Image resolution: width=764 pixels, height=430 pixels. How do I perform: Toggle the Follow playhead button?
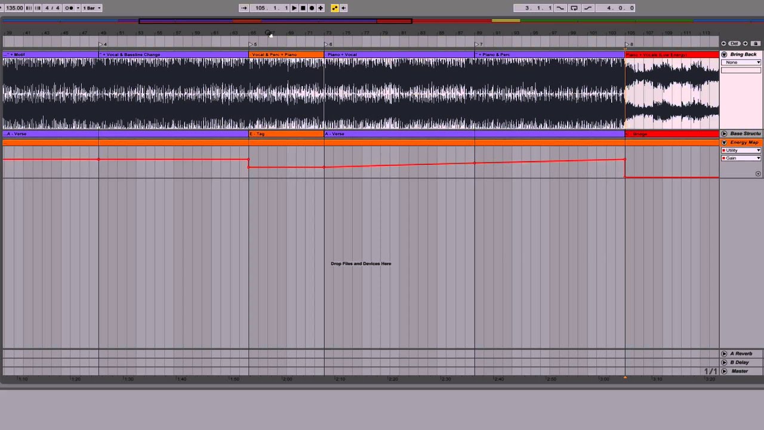click(x=244, y=8)
